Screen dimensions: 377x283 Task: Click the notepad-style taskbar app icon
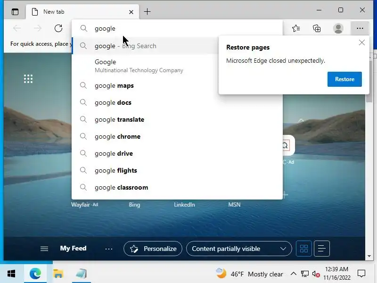click(x=81, y=274)
